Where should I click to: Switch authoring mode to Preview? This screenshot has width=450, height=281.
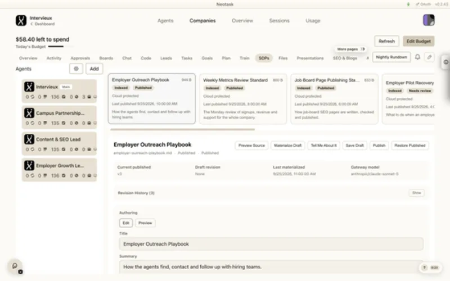(145, 223)
